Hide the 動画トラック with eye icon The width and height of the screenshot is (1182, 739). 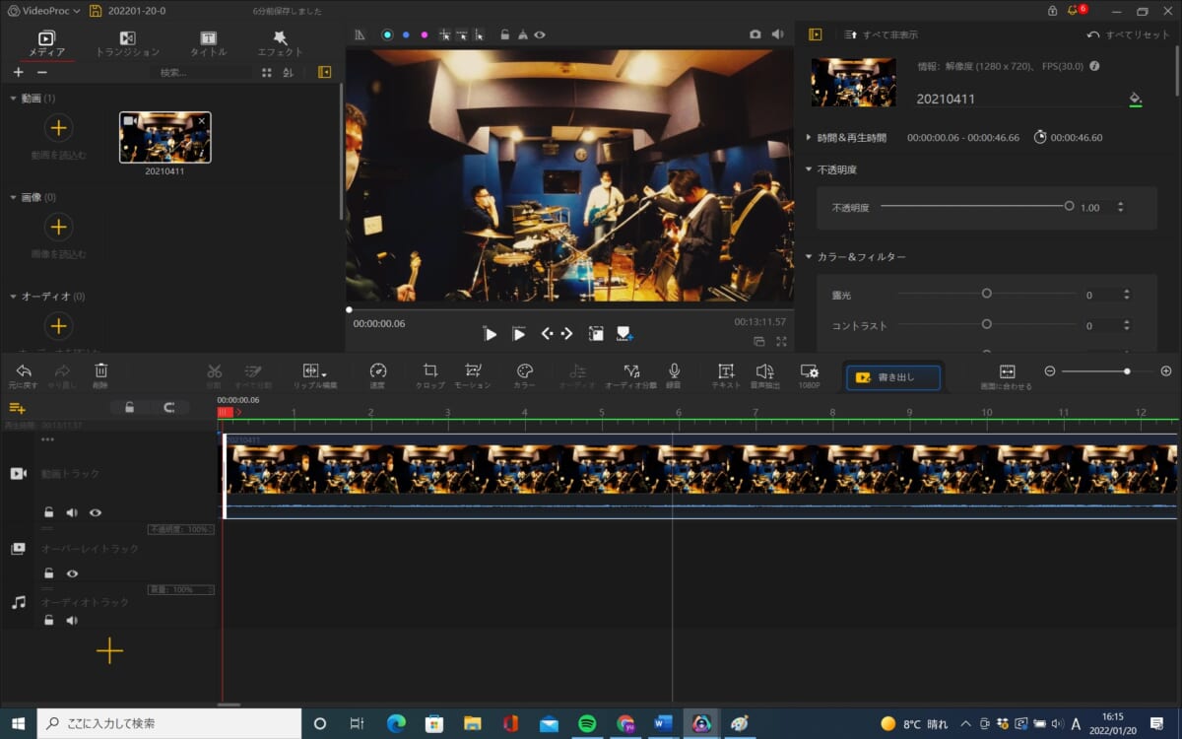click(x=96, y=512)
